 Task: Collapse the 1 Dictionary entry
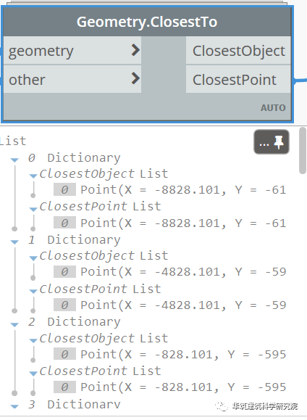click(x=14, y=242)
